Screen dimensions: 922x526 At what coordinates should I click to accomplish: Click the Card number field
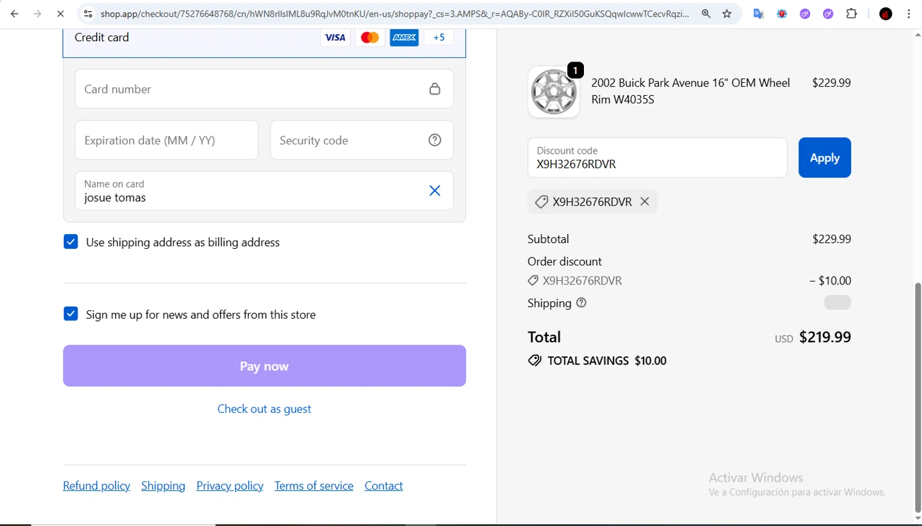pyautogui.click(x=264, y=89)
